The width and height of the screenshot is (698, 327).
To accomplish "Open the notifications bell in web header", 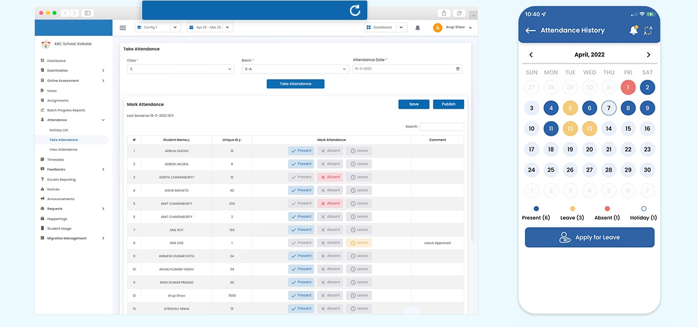I will 417,28.
